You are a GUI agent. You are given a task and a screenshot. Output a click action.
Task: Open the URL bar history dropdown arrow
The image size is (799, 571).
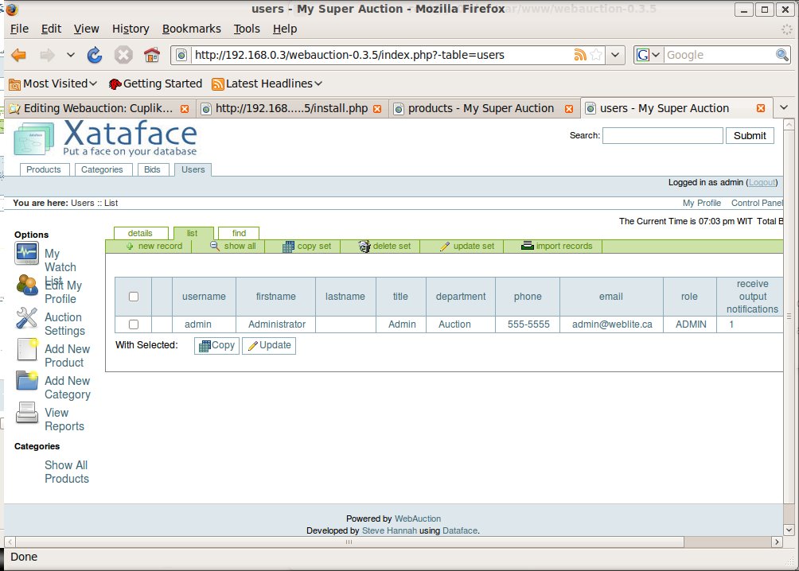pos(616,55)
